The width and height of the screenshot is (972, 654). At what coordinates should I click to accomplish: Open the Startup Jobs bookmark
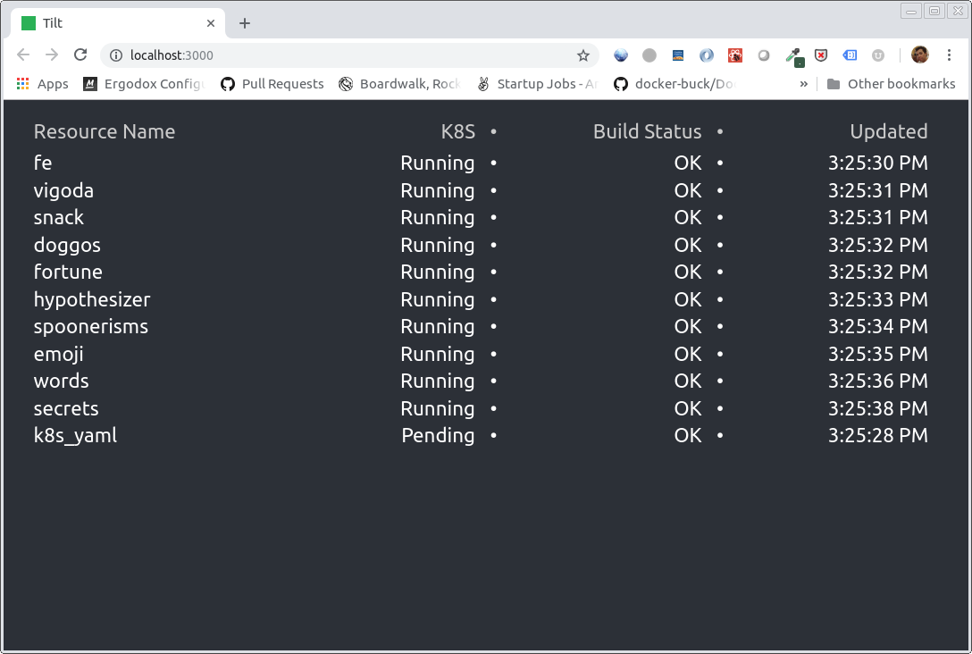point(537,84)
